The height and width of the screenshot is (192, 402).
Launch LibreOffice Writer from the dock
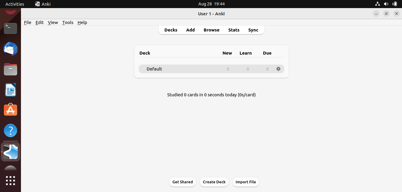10,90
